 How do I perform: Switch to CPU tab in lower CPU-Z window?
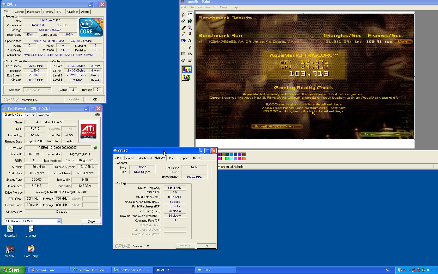pos(118,158)
